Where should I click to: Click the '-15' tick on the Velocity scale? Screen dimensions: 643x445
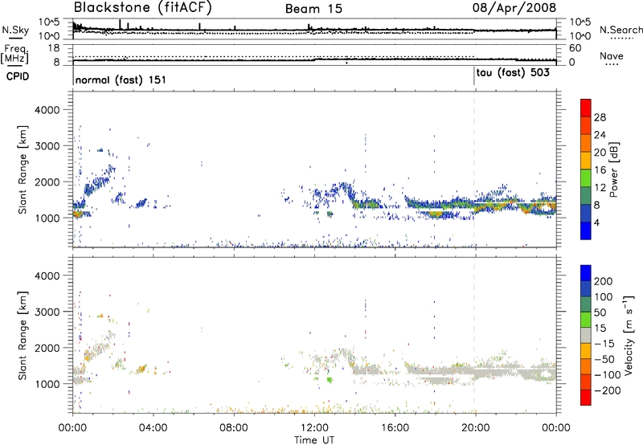pyautogui.click(x=604, y=343)
